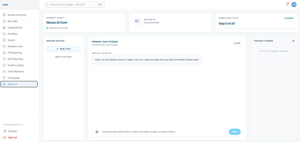This screenshot has width=300, height=142.
Task: Click tsartsaris@gmail.com email text
Action: [x=13, y=124]
